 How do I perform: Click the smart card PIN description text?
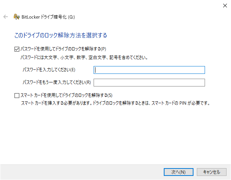115,103
